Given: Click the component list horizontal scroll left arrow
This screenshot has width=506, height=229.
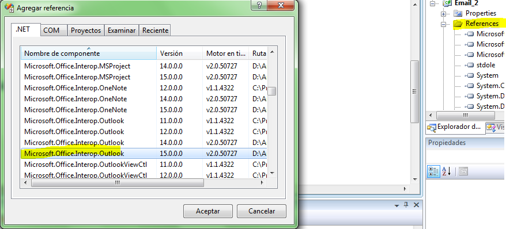Looking at the screenshot, I should pos(25,182).
